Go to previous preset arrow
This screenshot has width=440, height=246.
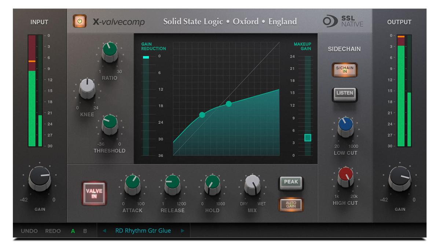tap(104, 231)
